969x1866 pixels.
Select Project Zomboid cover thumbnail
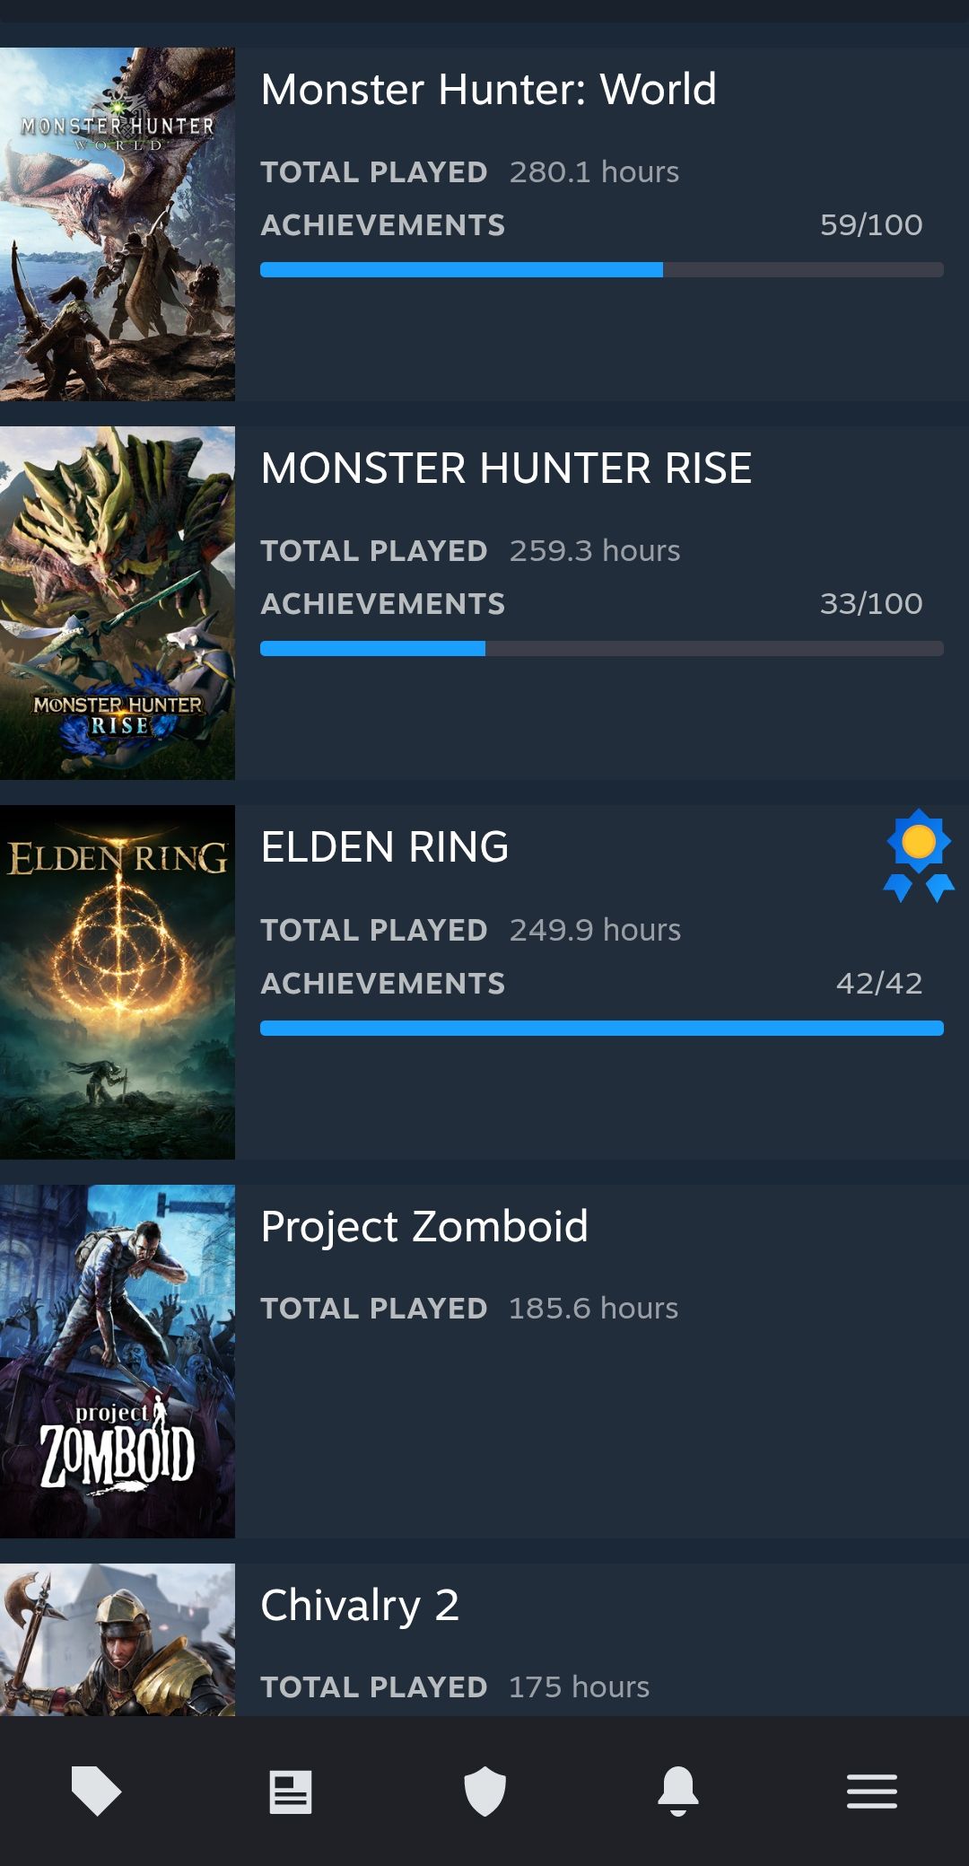[x=118, y=1361]
